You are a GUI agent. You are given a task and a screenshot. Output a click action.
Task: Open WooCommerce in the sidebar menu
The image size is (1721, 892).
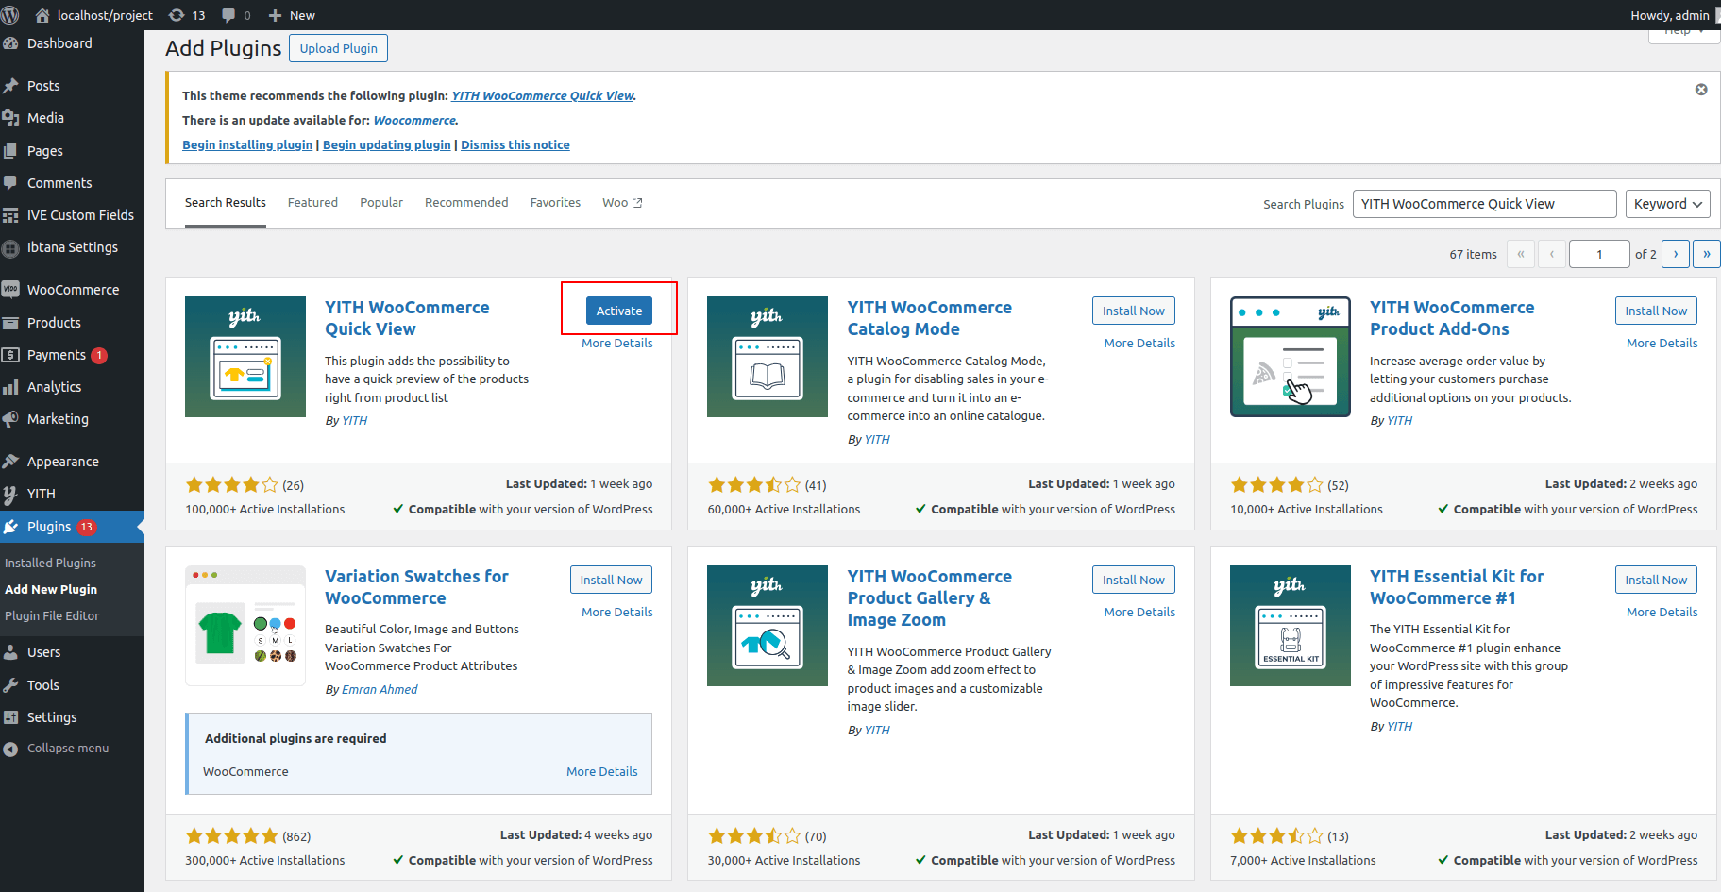point(73,290)
